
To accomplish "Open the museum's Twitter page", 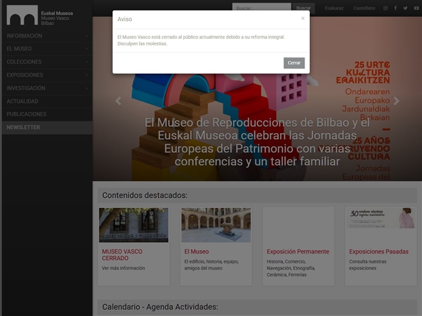I will (x=406, y=8).
